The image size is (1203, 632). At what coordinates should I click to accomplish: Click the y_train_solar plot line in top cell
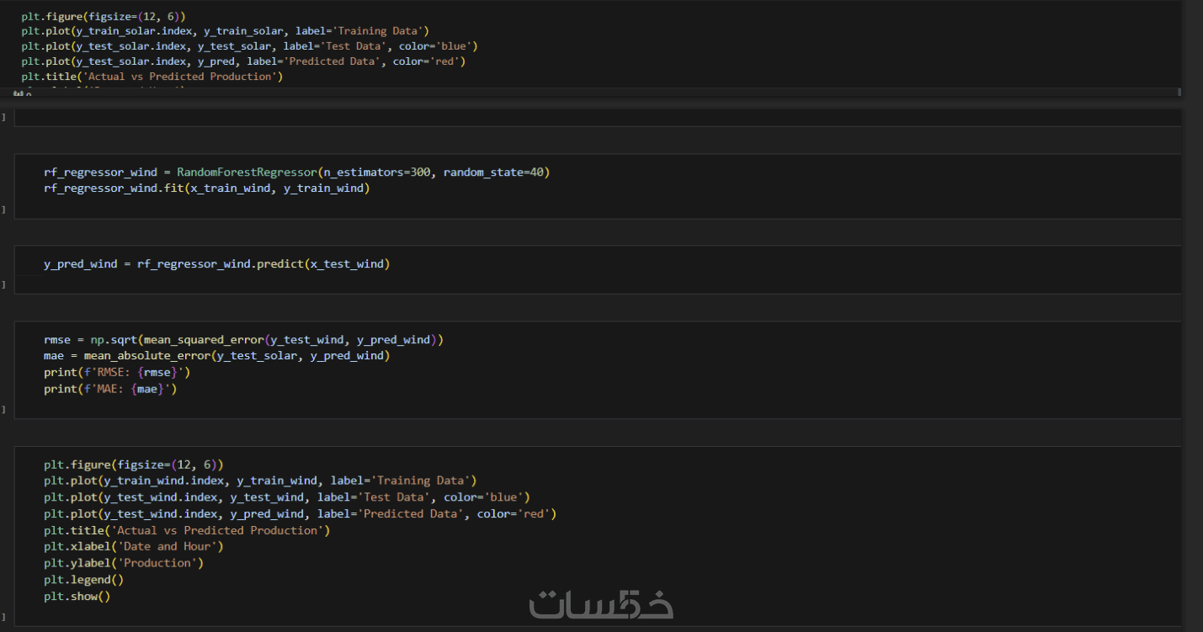(225, 31)
